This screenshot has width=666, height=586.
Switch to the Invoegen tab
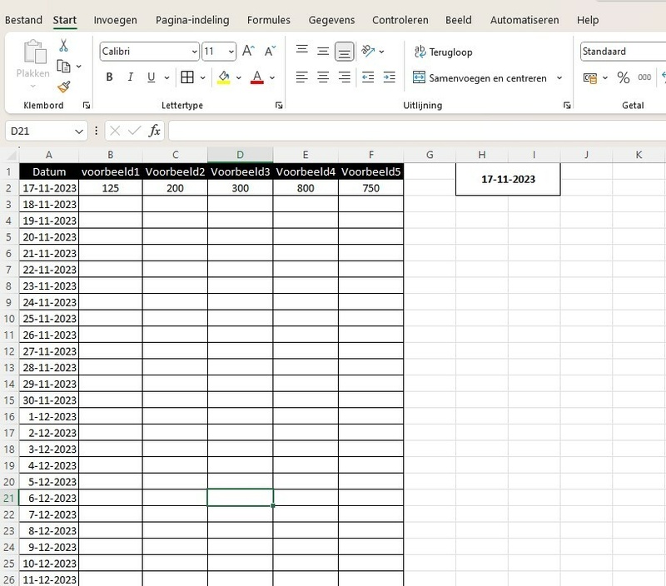coord(115,20)
